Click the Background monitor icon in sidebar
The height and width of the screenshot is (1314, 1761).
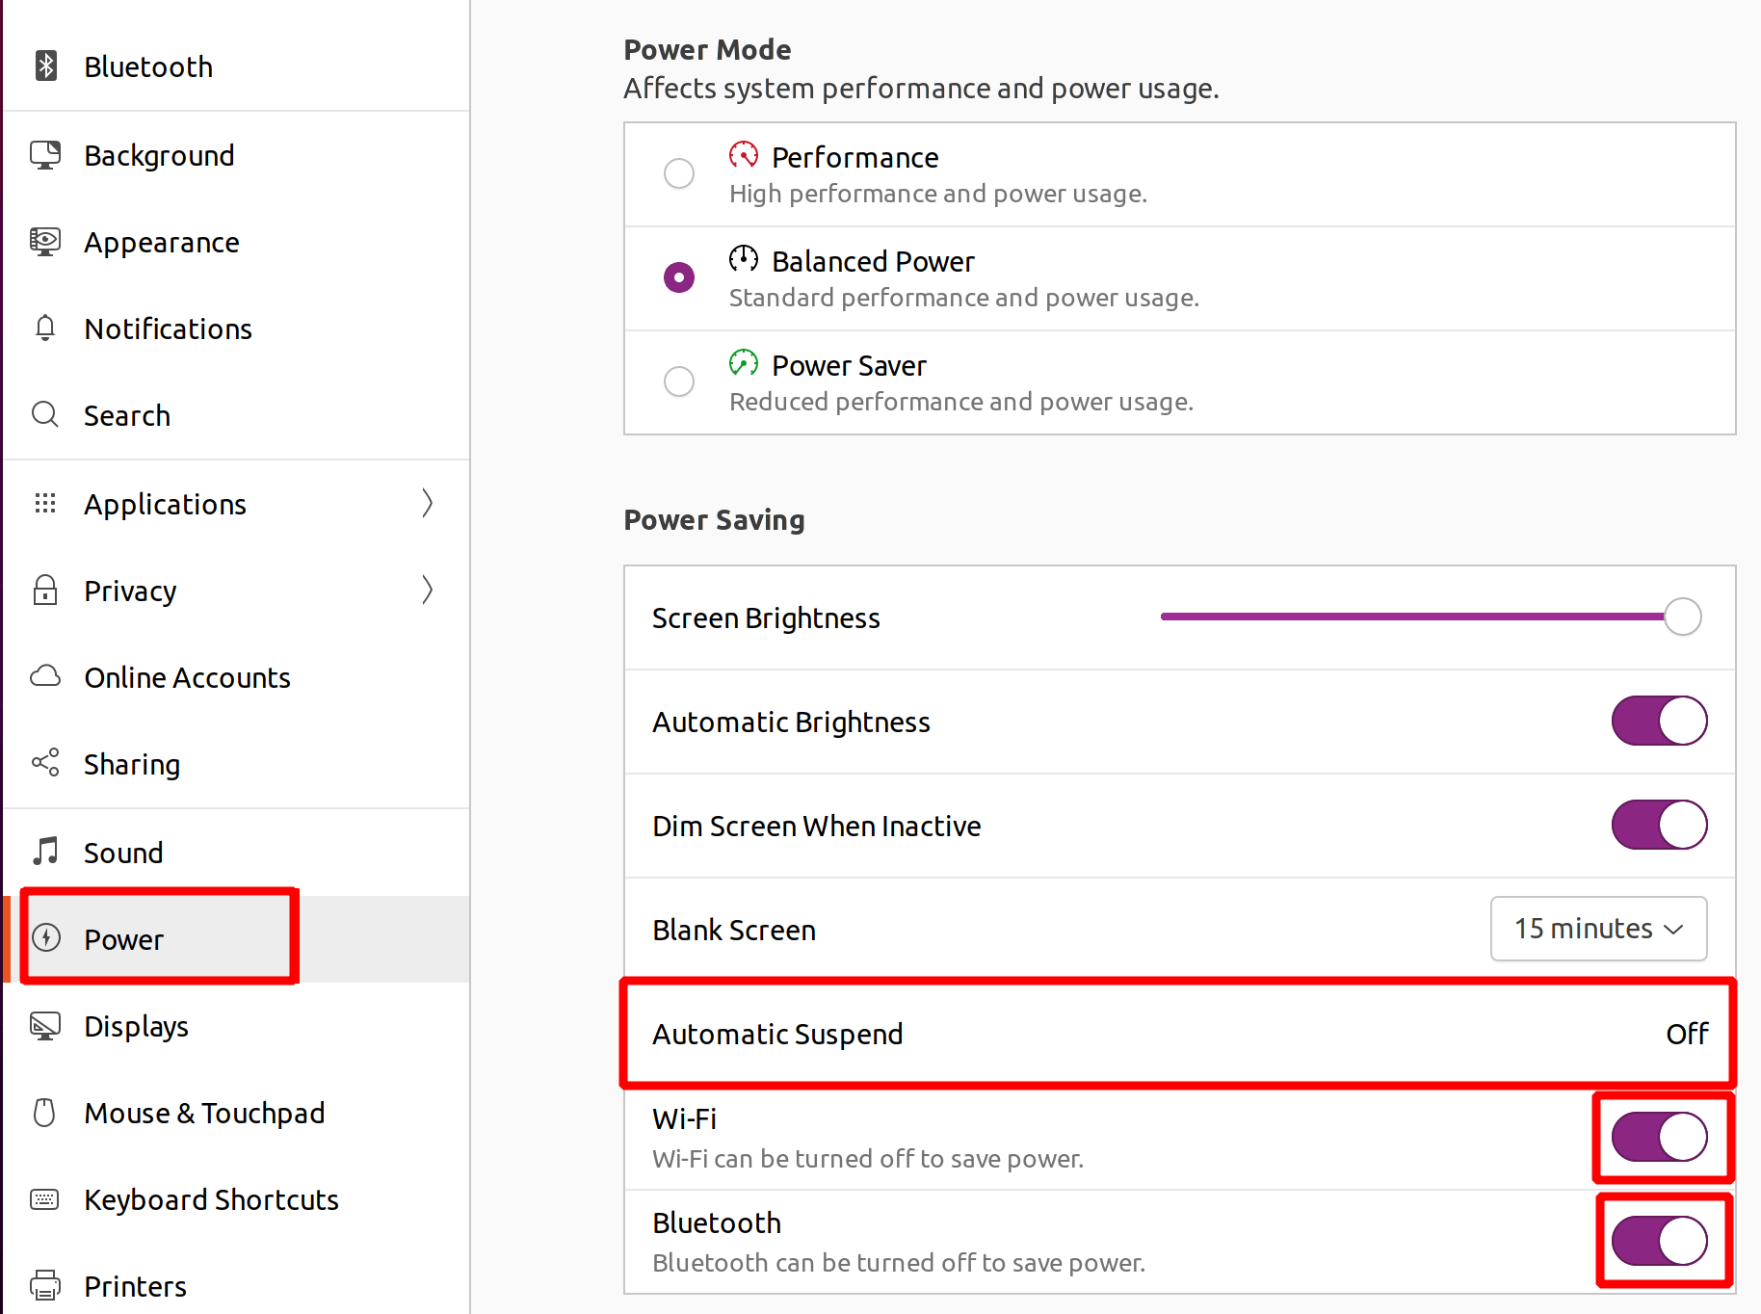coord(45,154)
